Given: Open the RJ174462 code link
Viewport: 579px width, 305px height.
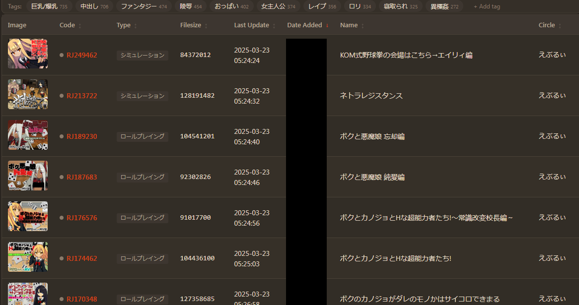Looking at the screenshot, I should point(81,258).
